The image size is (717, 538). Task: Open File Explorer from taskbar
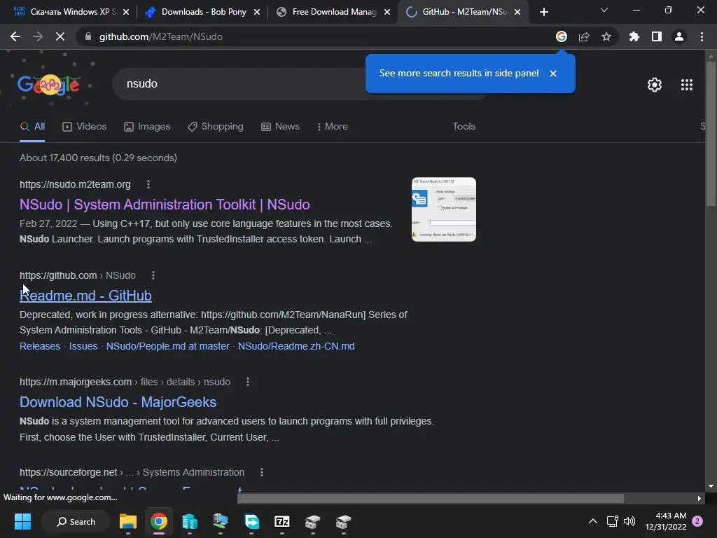[128, 521]
